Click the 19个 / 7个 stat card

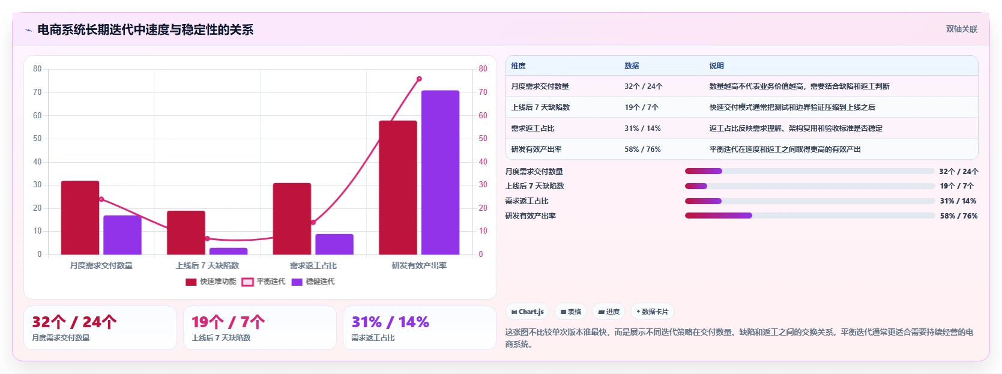point(260,328)
